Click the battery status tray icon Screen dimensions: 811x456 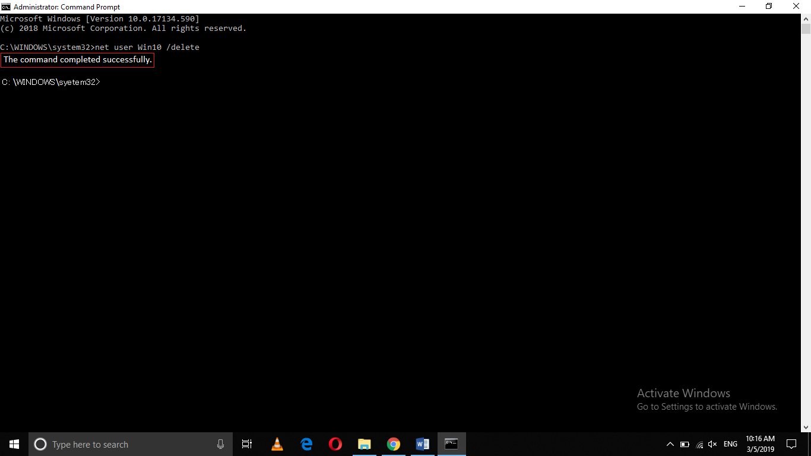(x=684, y=444)
